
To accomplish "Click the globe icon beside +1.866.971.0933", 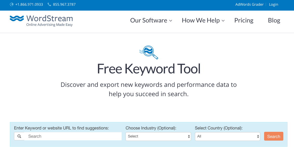I will (x=12, y=4).
